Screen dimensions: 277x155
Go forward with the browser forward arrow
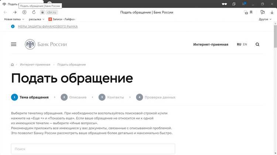tap(15, 12)
